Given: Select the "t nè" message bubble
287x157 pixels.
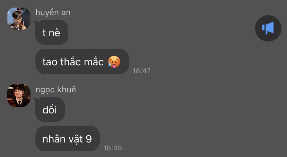Looking at the screenshot, I should 52,32.
